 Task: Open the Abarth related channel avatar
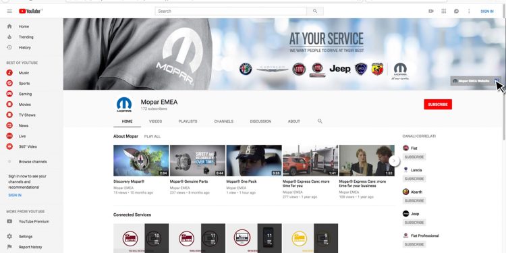[405, 192]
